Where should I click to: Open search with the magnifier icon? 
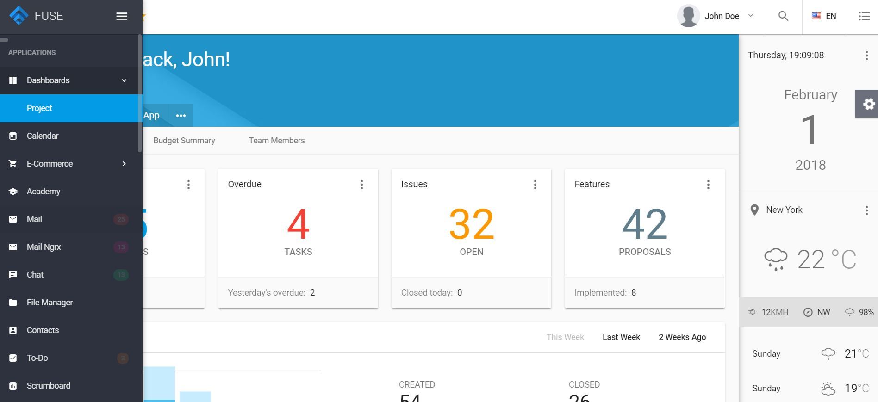click(x=783, y=16)
